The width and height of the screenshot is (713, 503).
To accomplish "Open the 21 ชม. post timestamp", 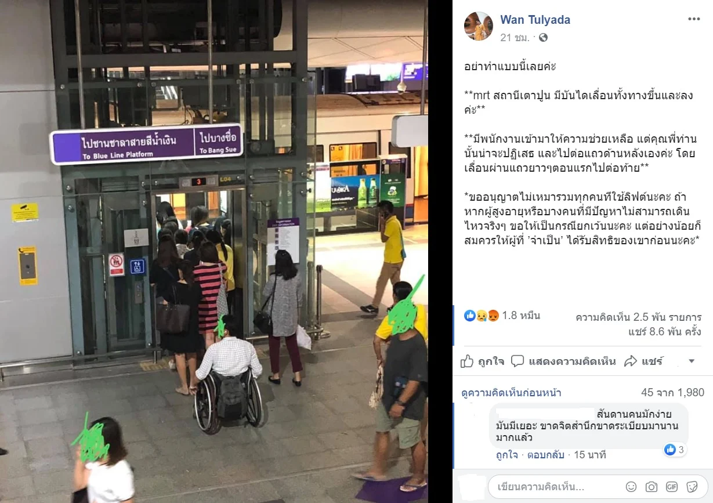I will tap(515, 38).
